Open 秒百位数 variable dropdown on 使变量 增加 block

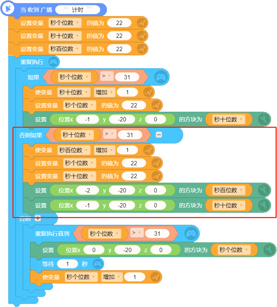(x=74, y=150)
